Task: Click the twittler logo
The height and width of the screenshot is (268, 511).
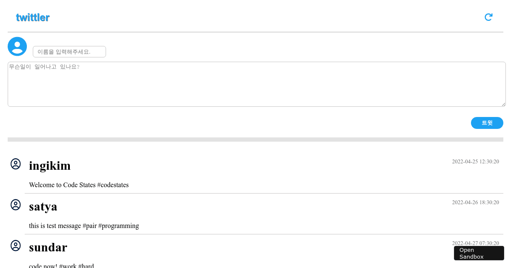Action: 33,17
